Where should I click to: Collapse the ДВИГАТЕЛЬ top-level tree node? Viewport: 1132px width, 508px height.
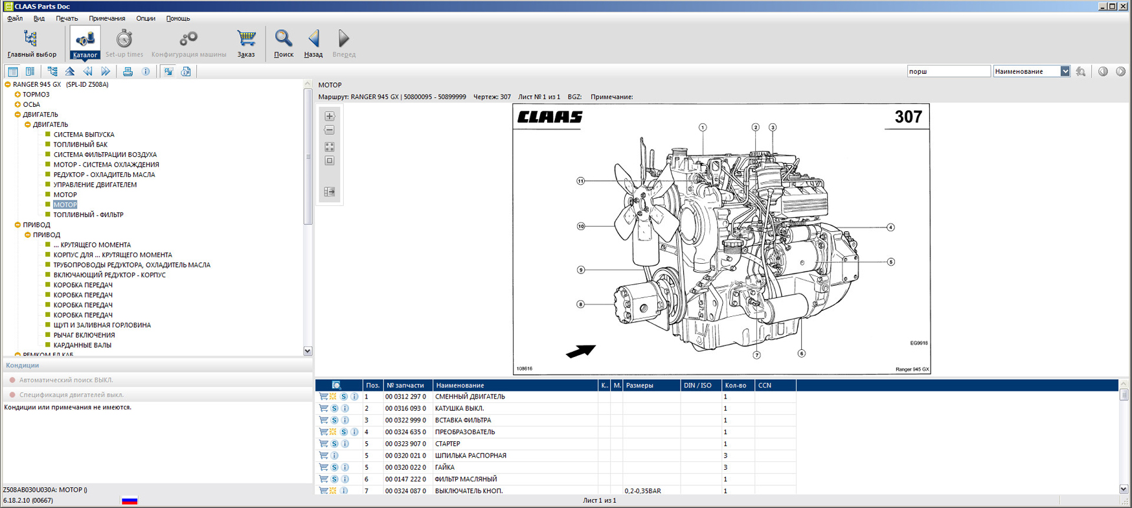pos(17,115)
